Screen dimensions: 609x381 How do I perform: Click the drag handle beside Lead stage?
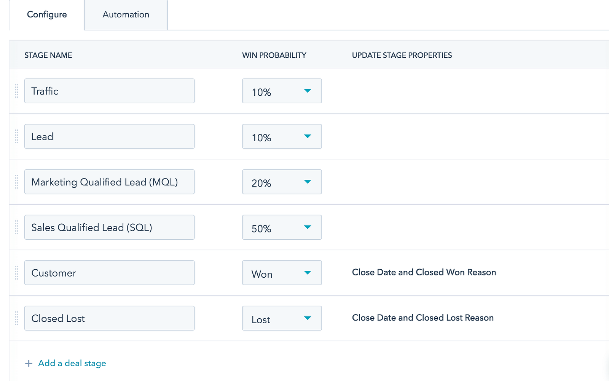click(16, 136)
